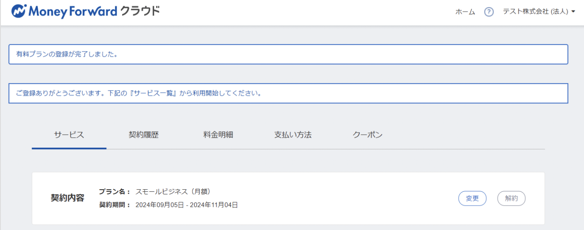Click the contract period 2024年09月05日 - 2024年11月04日
The height and width of the screenshot is (230, 584).
(187, 205)
